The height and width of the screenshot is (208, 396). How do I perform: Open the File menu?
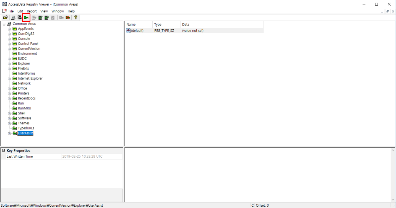click(x=11, y=11)
